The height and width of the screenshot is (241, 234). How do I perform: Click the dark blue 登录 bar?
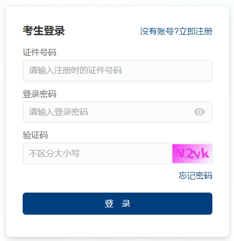coord(118,204)
